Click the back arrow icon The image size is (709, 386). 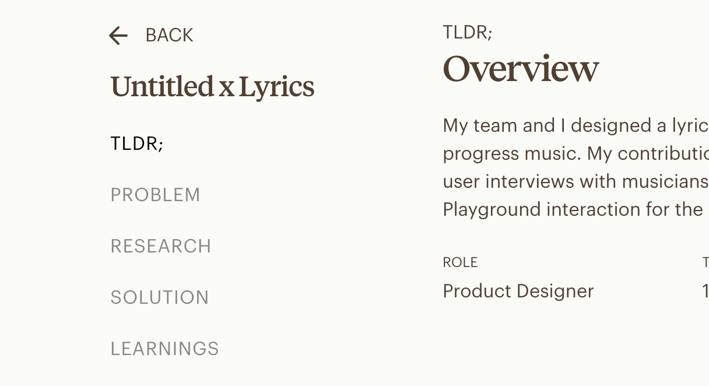(118, 36)
